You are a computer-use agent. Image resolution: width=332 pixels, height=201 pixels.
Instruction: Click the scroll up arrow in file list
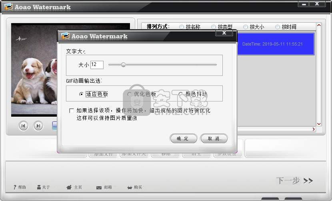pos(319,26)
